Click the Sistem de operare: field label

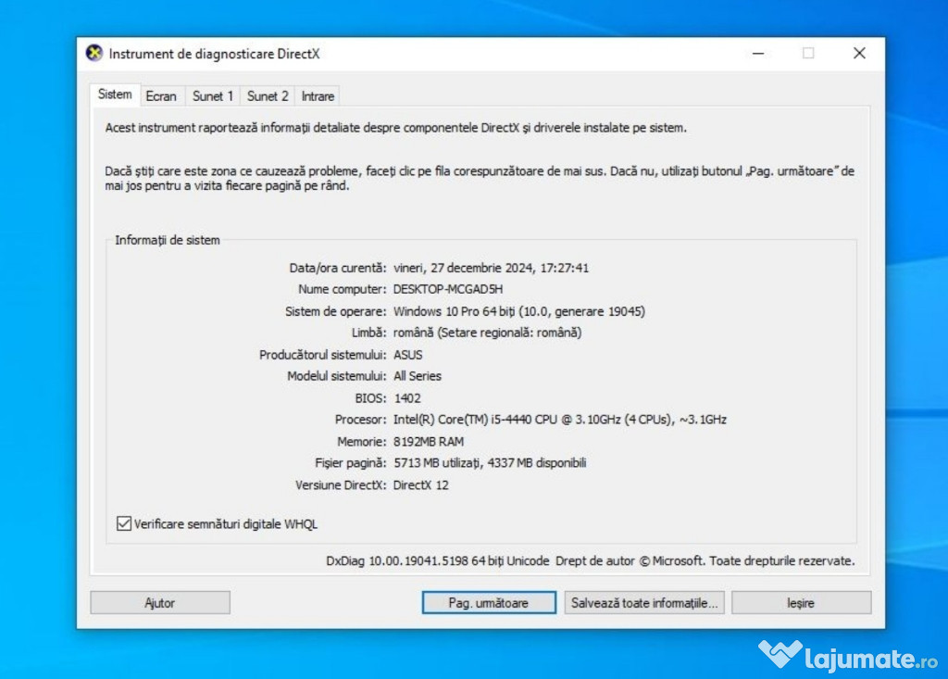[x=335, y=311]
